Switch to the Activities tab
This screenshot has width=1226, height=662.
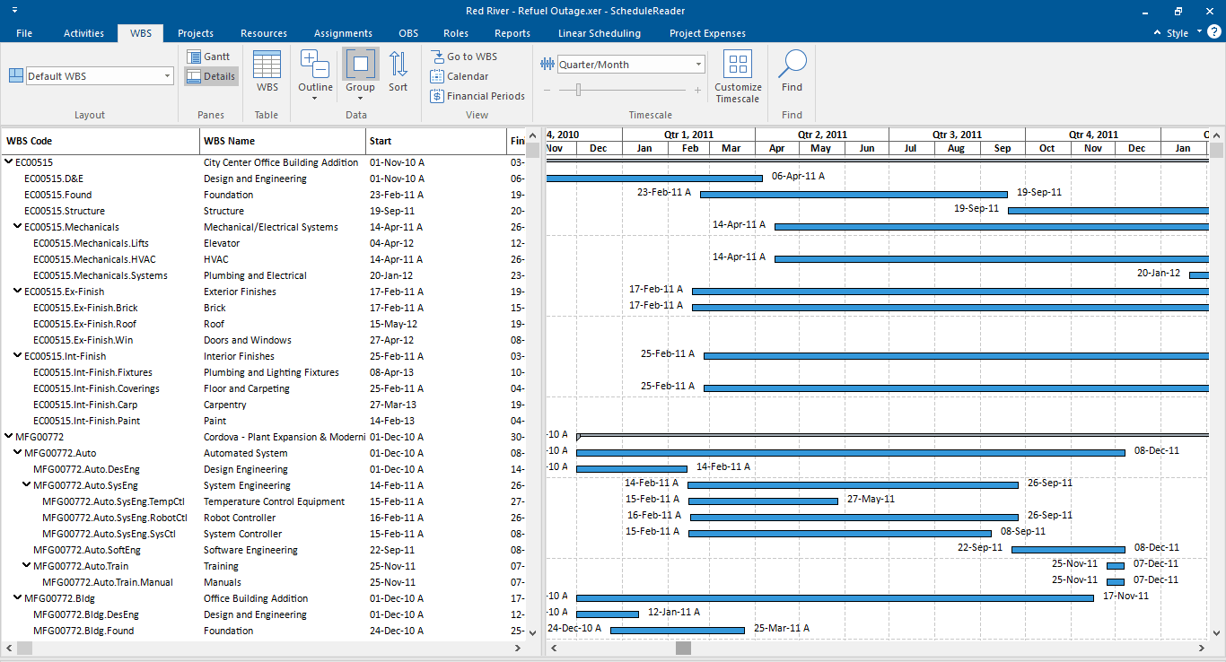[83, 33]
